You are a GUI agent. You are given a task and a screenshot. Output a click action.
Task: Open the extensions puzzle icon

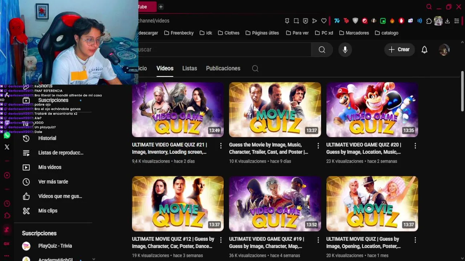tap(429, 21)
